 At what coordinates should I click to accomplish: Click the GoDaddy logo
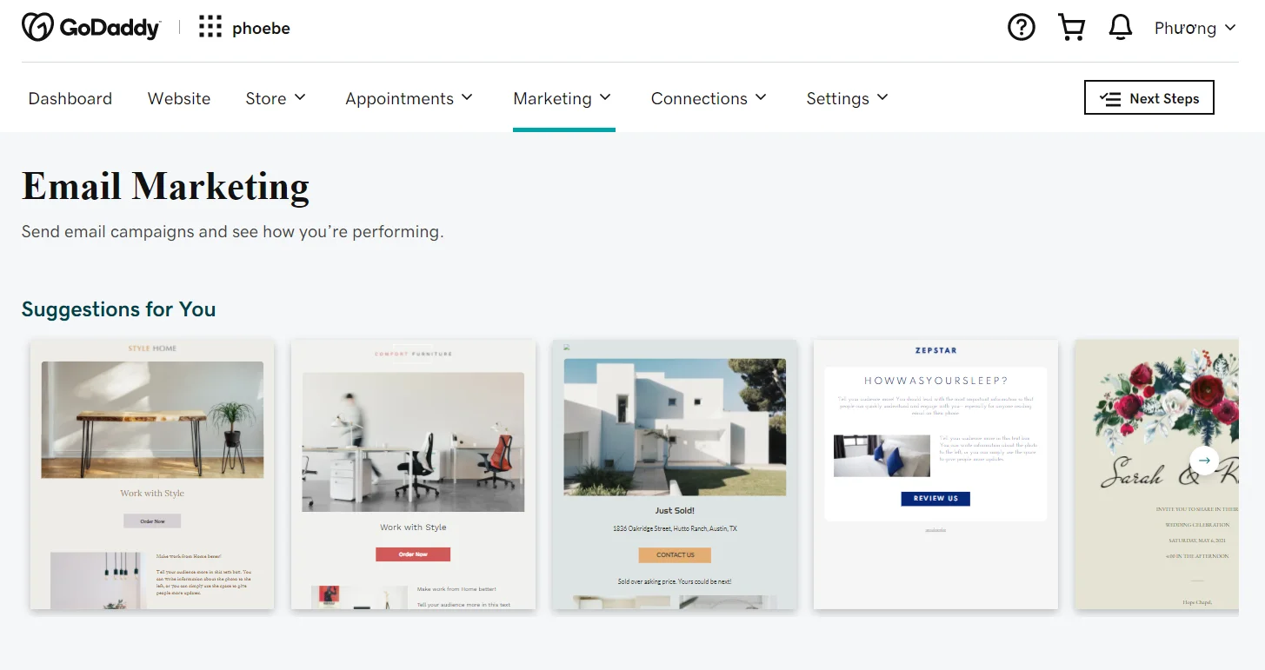(91, 28)
